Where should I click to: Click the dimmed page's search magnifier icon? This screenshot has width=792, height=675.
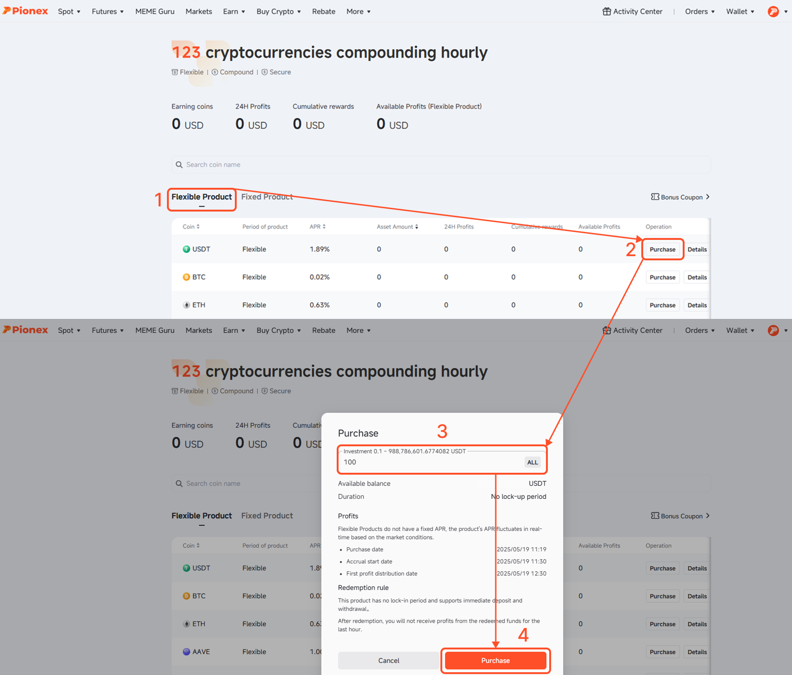[179, 483]
